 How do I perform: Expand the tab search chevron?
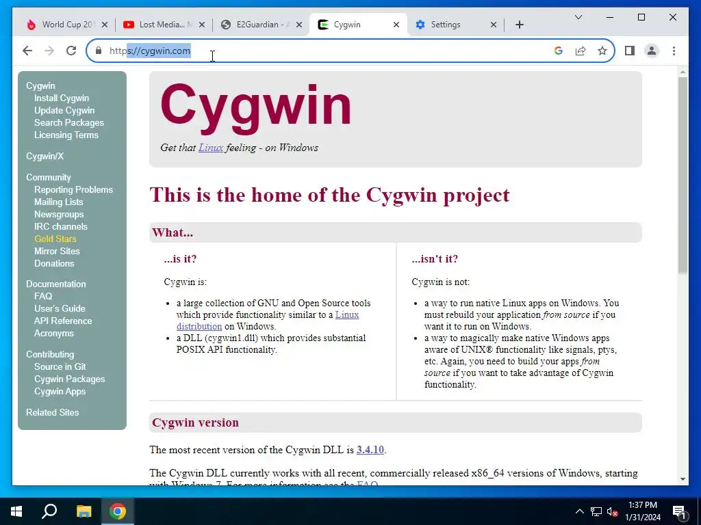[x=578, y=17]
